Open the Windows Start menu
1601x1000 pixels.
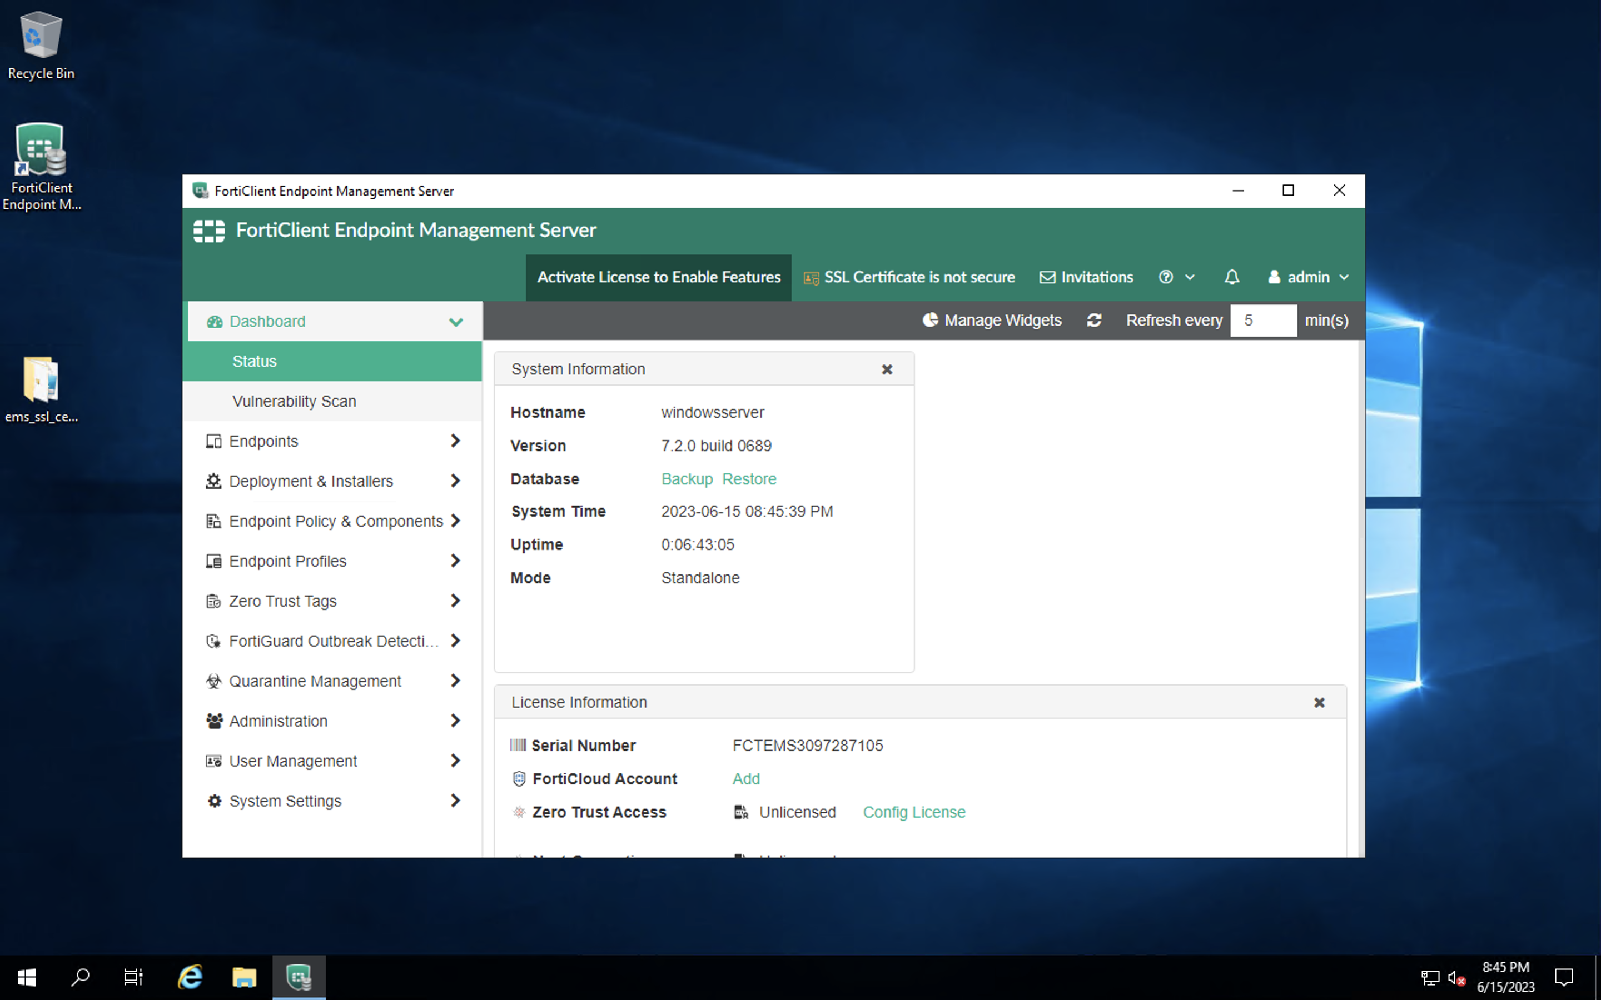[x=27, y=977]
